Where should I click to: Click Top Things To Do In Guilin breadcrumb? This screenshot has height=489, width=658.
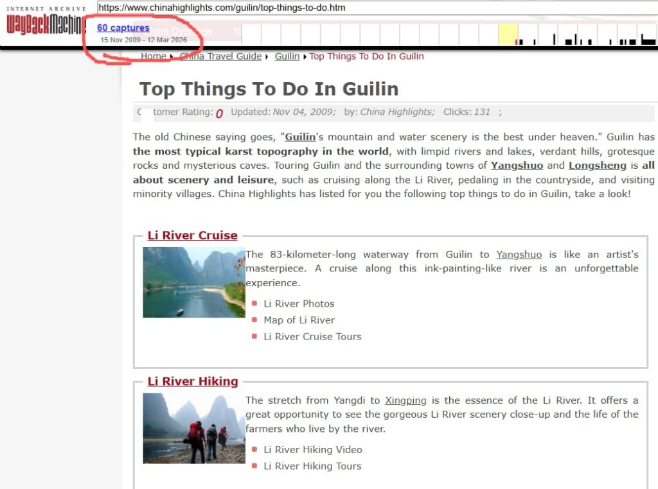tap(366, 56)
